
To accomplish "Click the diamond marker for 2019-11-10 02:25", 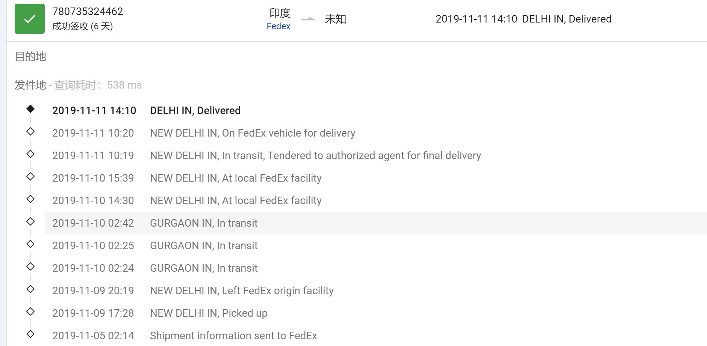I will coord(30,244).
